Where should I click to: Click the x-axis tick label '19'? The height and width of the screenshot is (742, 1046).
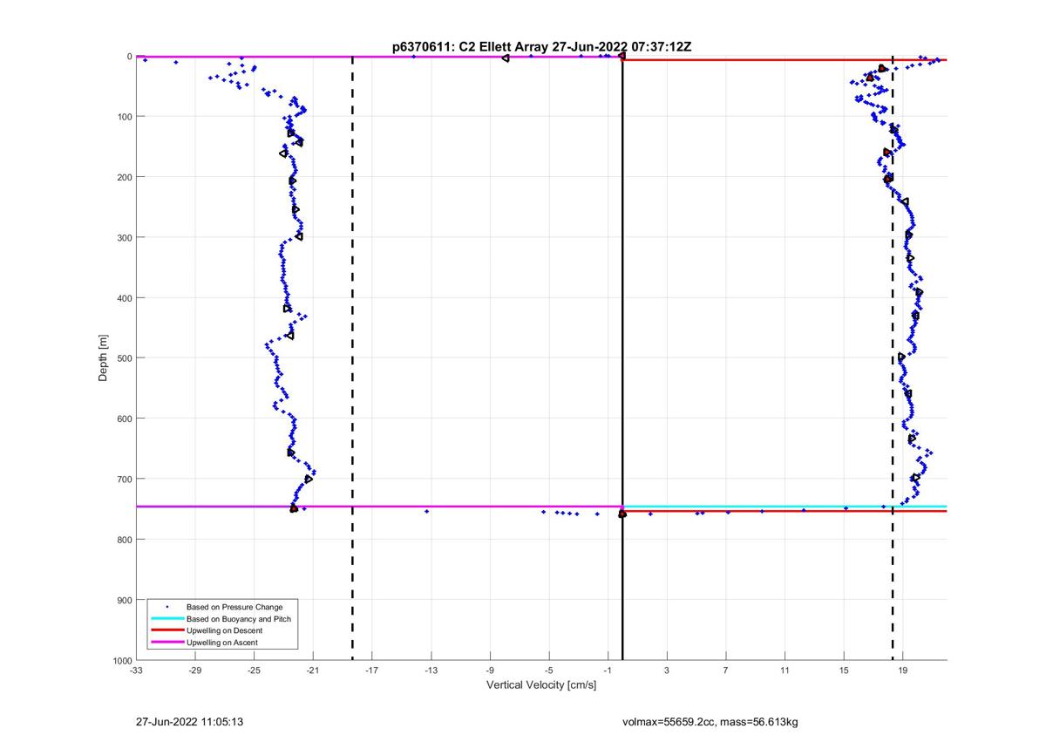click(903, 671)
